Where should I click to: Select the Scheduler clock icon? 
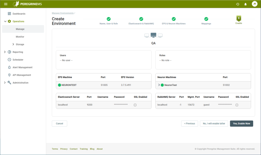(9, 59)
